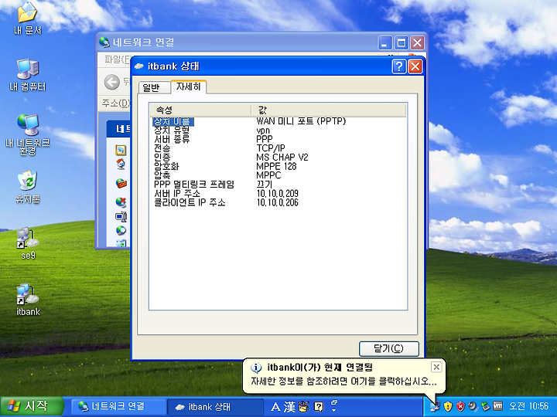Close the 네트워크 연결 window

418,43
